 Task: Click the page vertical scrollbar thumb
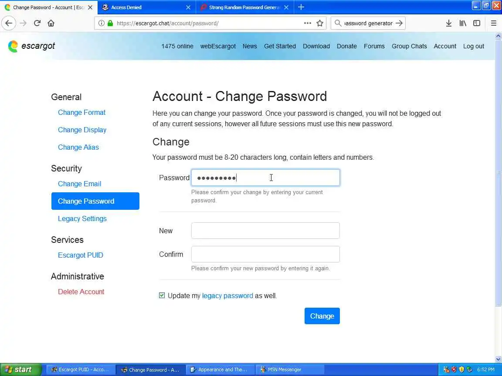pos(498,173)
